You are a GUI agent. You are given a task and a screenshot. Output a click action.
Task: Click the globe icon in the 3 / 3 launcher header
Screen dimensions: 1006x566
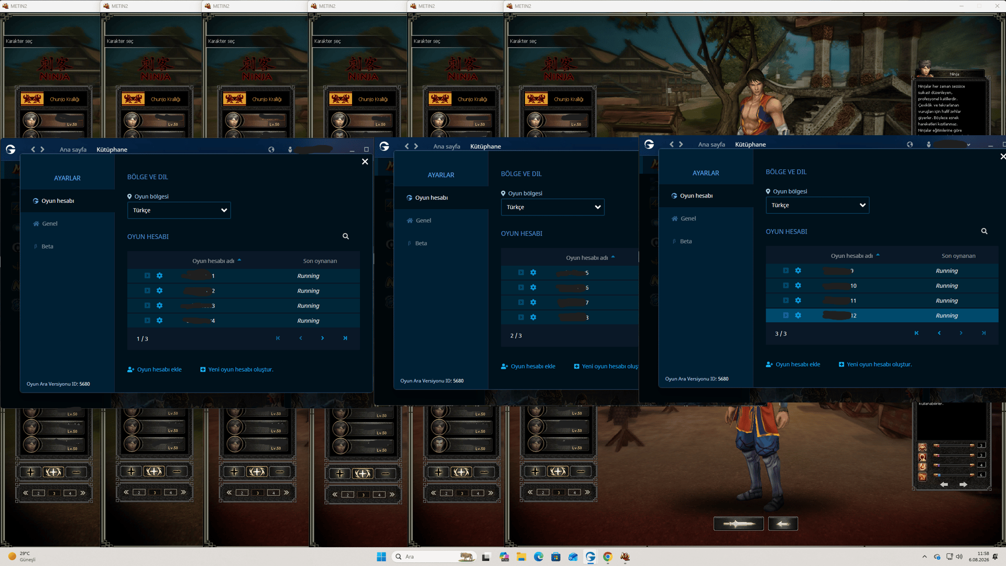point(910,144)
